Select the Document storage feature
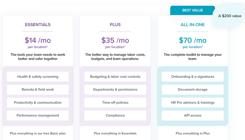This screenshot has height=140, width=245. coord(193,90)
